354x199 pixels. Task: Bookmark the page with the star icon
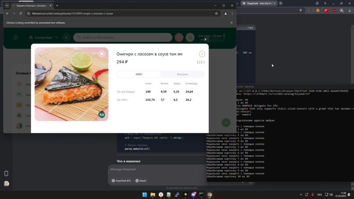216,14
